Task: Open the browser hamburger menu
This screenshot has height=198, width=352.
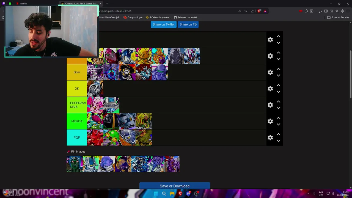Action: tap(348, 11)
